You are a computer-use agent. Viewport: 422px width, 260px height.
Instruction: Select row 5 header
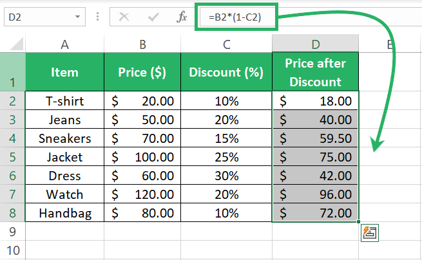[x=13, y=156]
